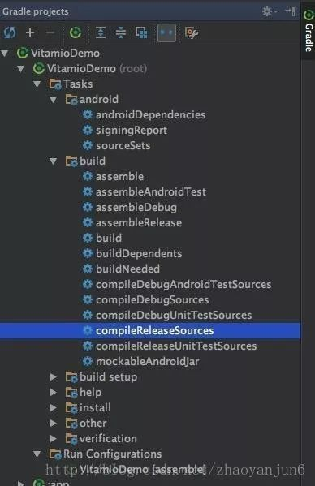Click the Collapse All toolbar icon
Viewport: 315px width, 486px height.
tap(121, 32)
